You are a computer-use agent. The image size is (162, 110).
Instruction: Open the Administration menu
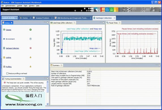(10, 6)
